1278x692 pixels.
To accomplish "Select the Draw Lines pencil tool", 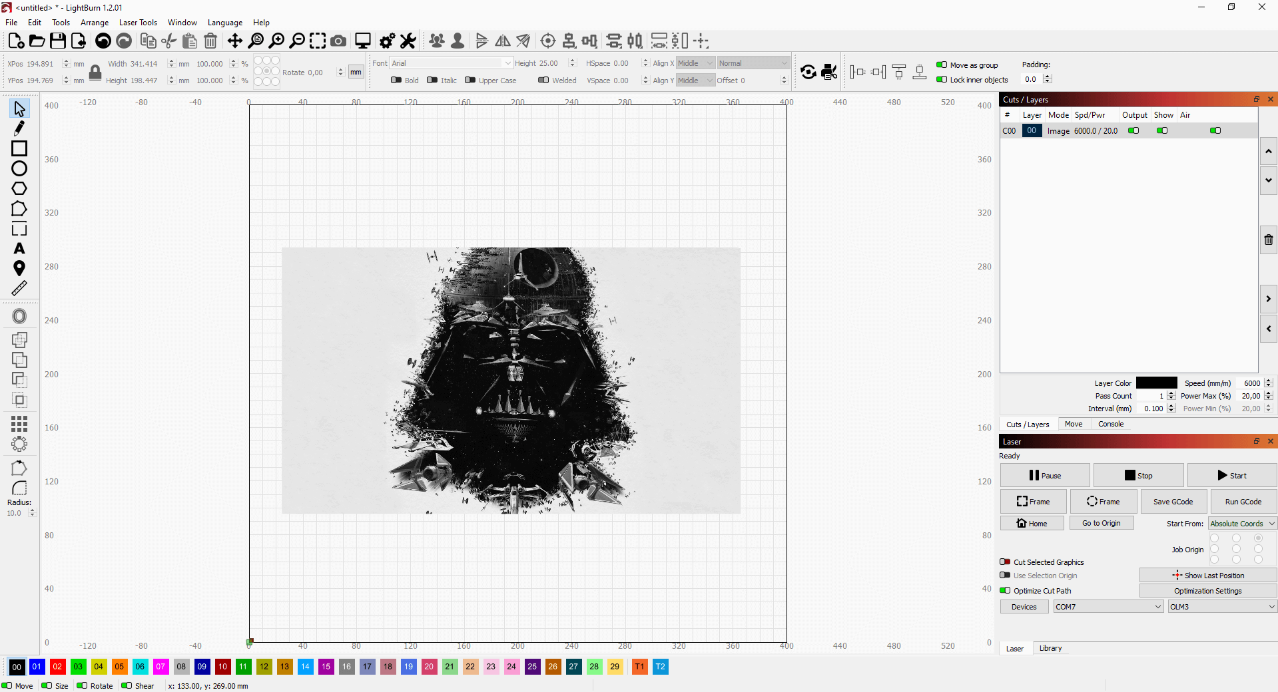I will (19, 128).
